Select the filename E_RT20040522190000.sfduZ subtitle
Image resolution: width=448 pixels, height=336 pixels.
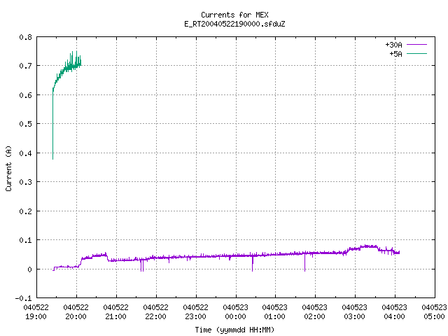tap(234, 24)
